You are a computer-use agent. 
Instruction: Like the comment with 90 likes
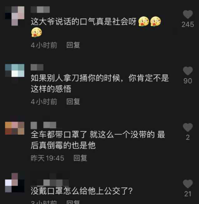click(x=188, y=71)
